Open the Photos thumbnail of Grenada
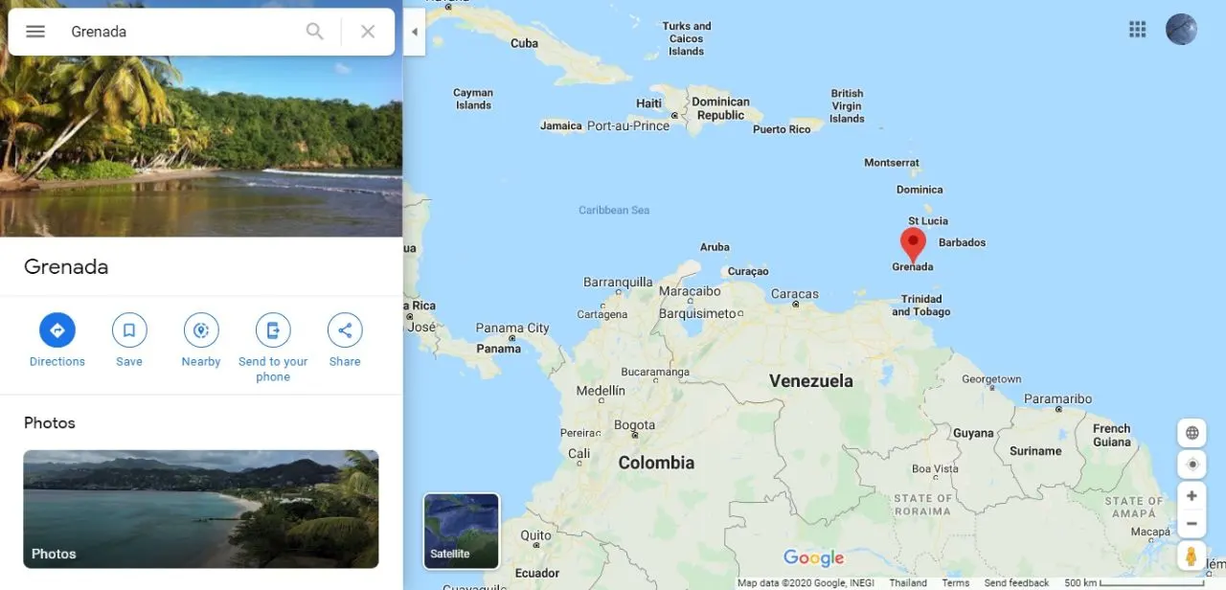This screenshot has width=1226, height=590. tap(201, 510)
